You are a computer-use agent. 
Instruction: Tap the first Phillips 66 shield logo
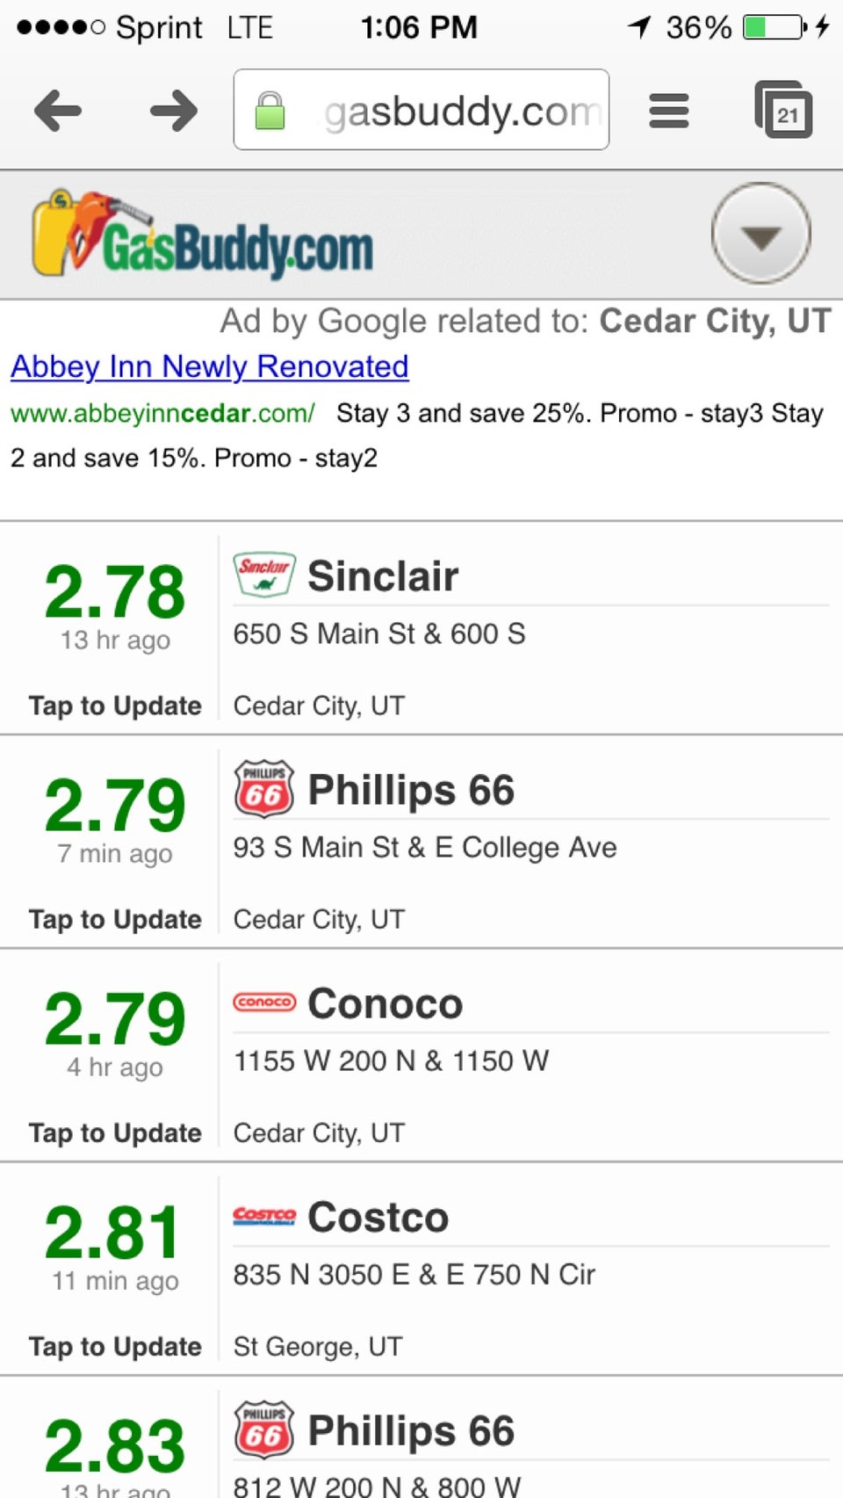[x=264, y=788]
